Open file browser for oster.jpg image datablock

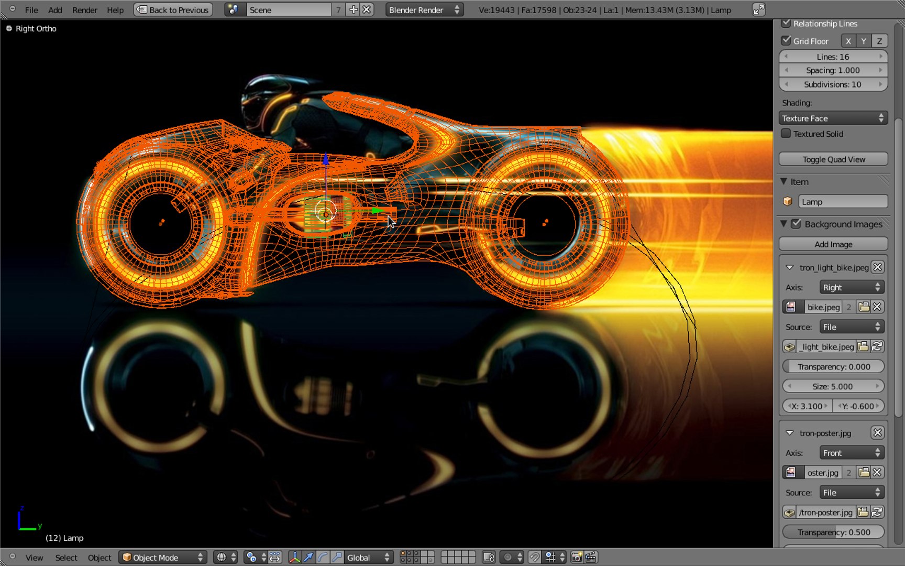coord(864,472)
